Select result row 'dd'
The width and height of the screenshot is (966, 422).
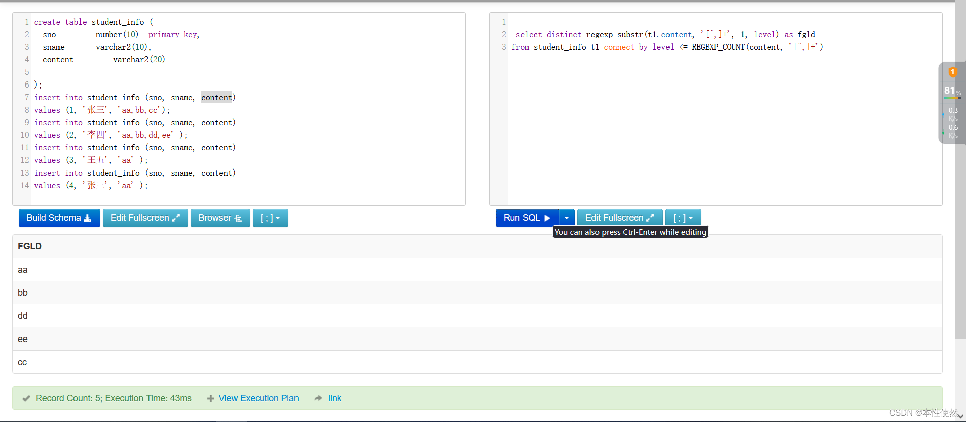(477, 316)
